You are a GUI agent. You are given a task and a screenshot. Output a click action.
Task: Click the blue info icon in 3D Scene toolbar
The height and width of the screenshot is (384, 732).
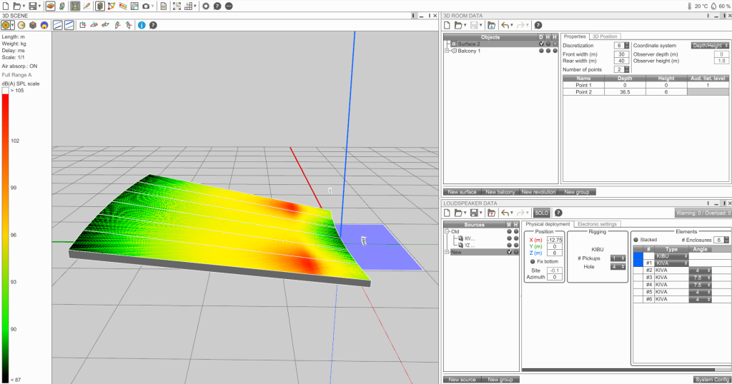tap(142, 25)
